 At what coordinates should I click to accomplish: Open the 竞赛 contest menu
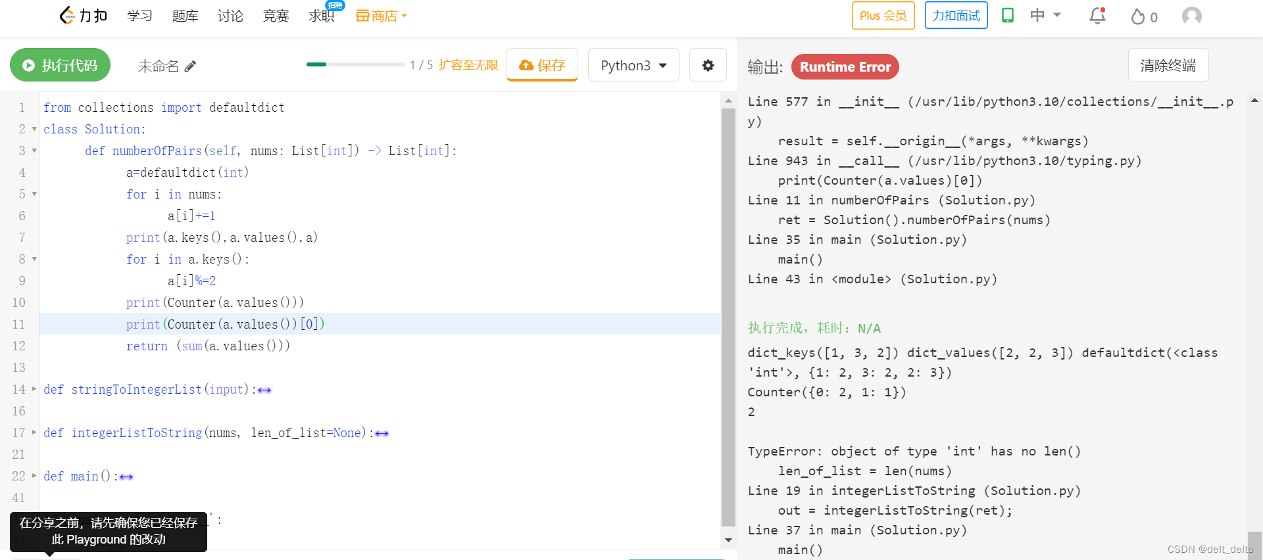click(x=276, y=16)
